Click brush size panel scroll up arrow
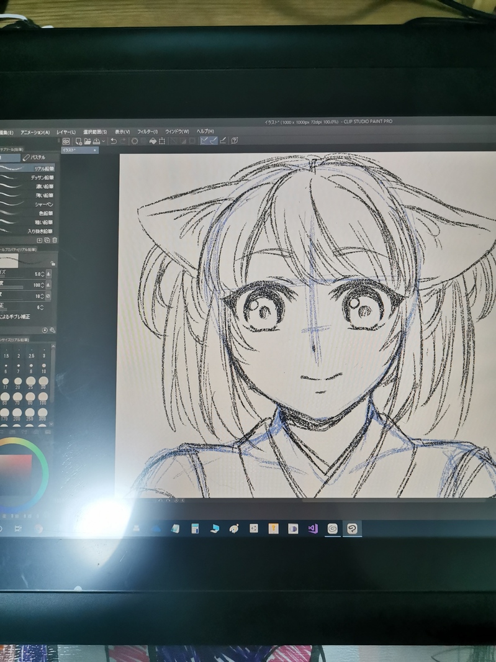The width and height of the screenshot is (496, 662). (x=52, y=346)
